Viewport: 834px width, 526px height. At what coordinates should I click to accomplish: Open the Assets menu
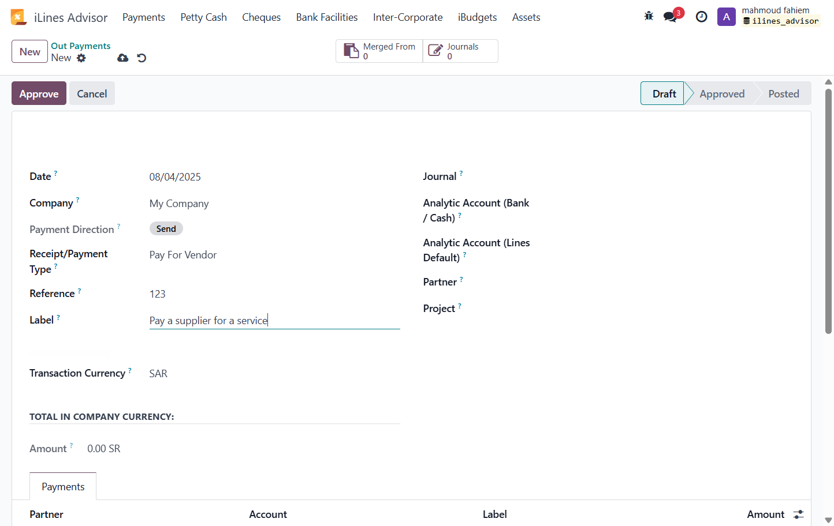pyautogui.click(x=526, y=17)
